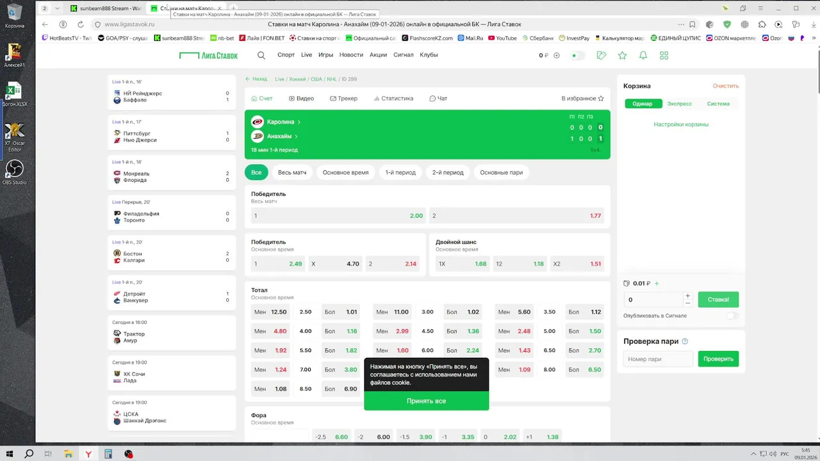Click the Проверить button
This screenshot has width=820, height=461.
718,359
